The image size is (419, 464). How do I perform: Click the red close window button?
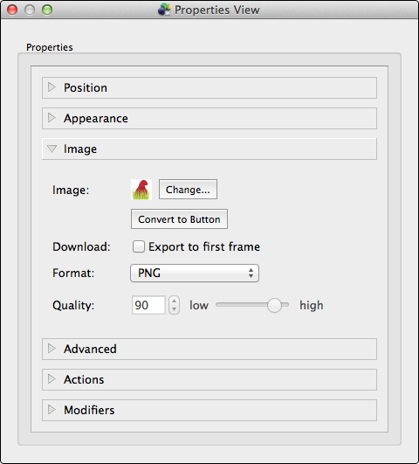[x=12, y=10]
